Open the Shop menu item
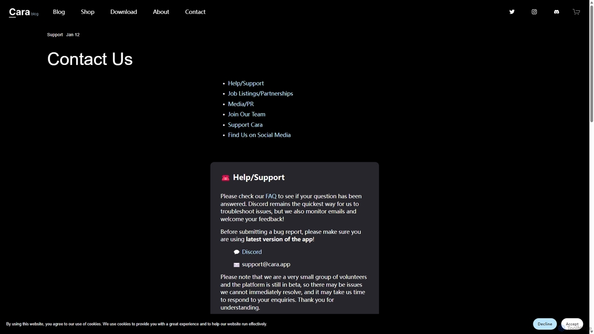The width and height of the screenshot is (594, 334). tap(88, 12)
